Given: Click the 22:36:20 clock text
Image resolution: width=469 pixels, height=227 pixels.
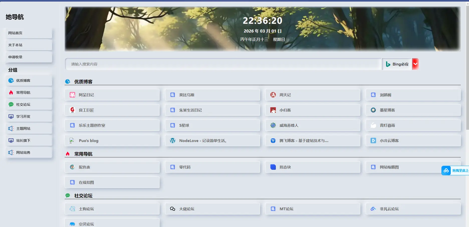Looking at the screenshot, I should click(x=263, y=20).
